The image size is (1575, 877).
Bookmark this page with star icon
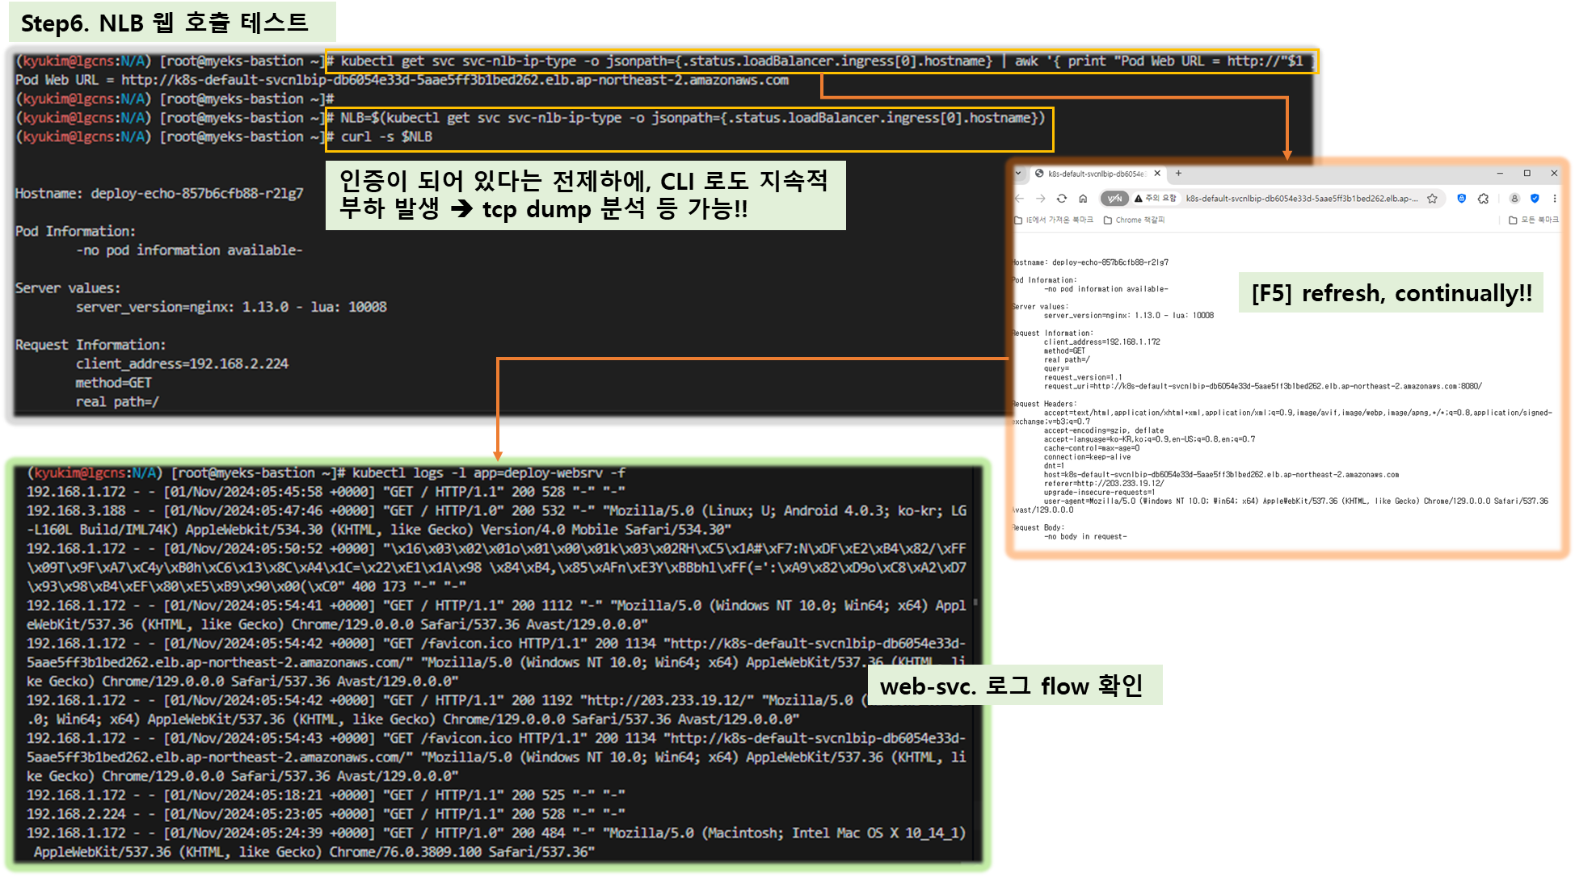click(x=1432, y=199)
